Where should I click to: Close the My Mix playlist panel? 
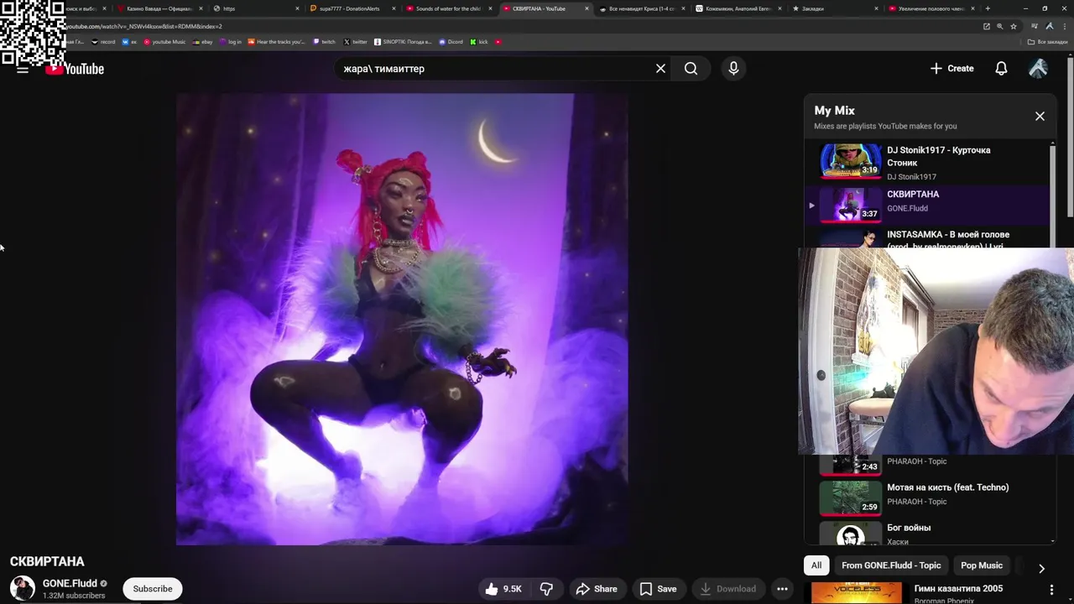[x=1040, y=117]
